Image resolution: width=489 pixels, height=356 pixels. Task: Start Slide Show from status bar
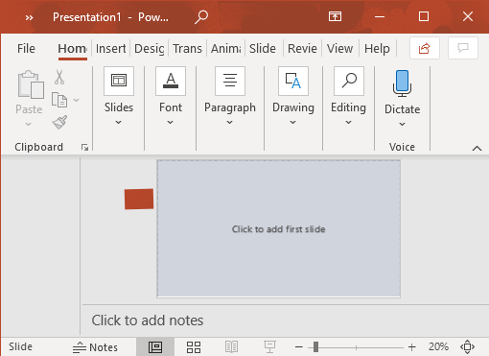pos(269,347)
